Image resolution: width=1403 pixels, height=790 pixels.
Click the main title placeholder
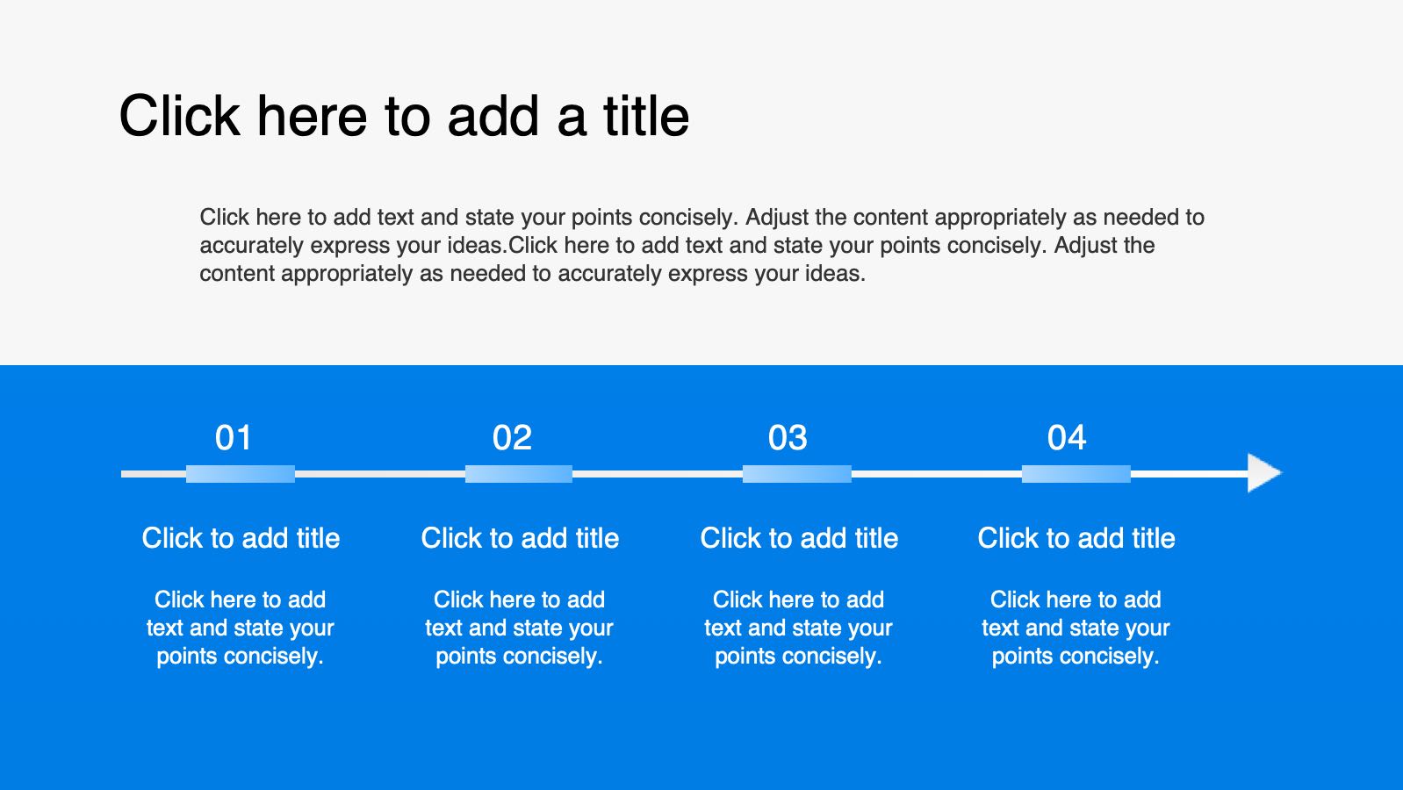click(x=404, y=116)
